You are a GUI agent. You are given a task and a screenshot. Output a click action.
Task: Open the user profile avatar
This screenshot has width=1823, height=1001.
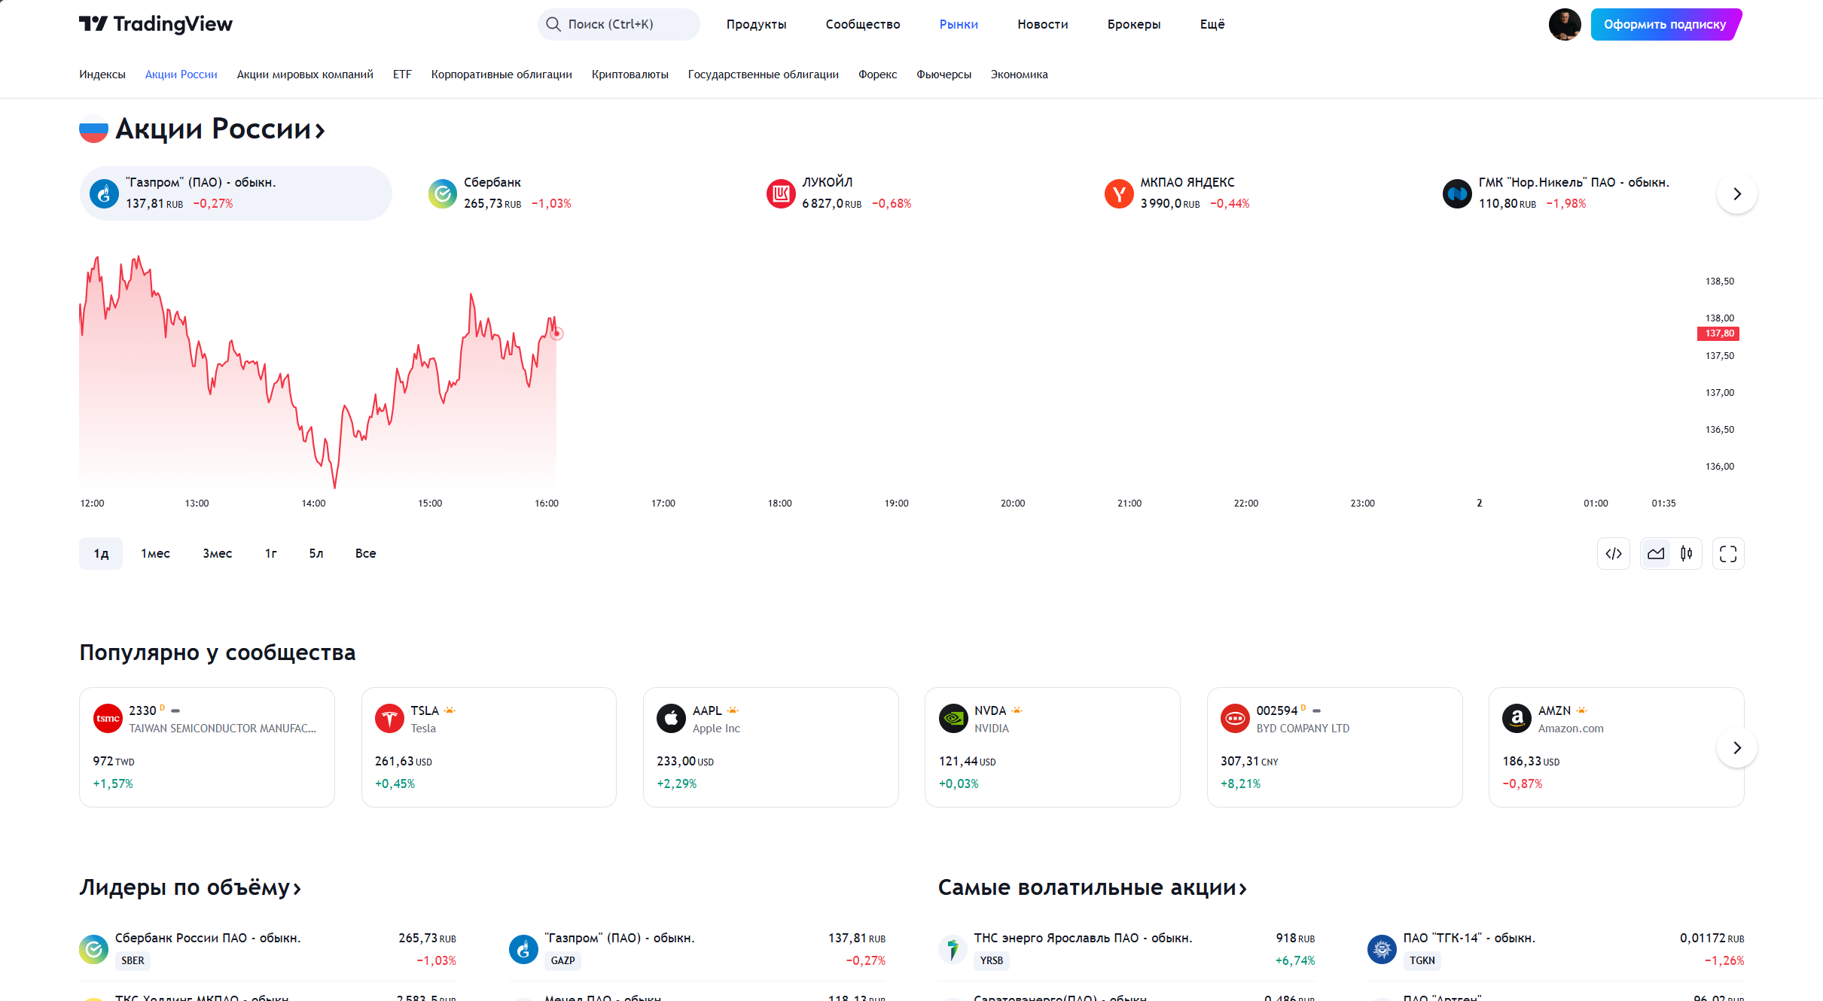point(1564,24)
